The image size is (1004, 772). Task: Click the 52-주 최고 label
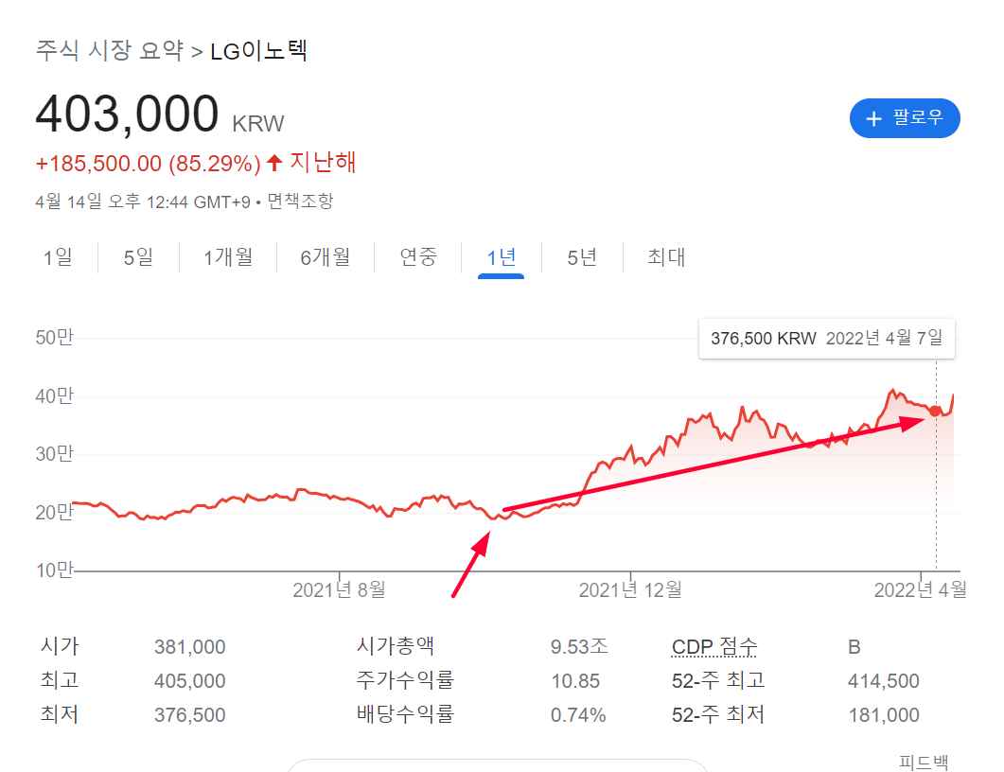click(718, 680)
